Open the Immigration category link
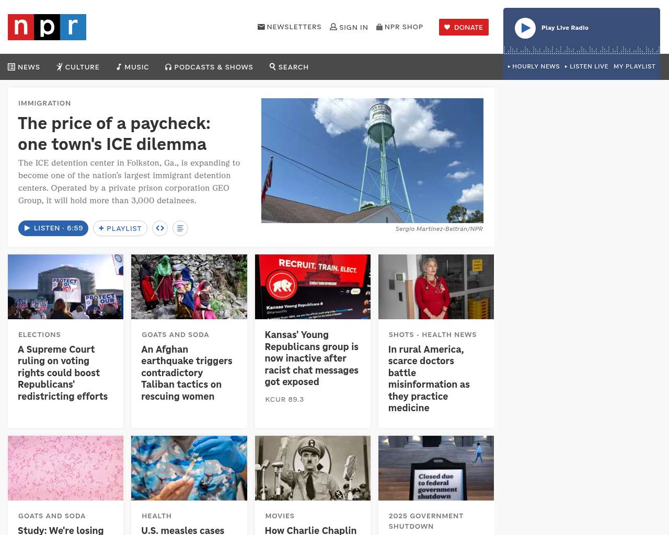This screenshot has width=669, height=535. [x=44, y=103]
